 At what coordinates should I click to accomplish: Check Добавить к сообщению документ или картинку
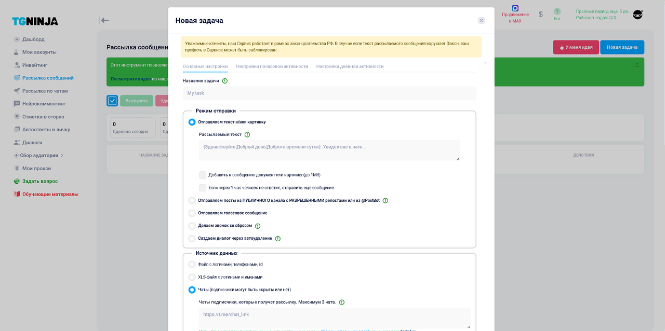coord(203,175)
